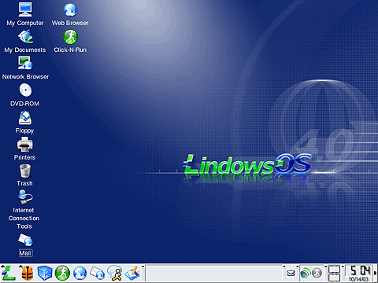The height and width of the screenshot is (283, 378).
Task: Click the clock showing 5 04
Action: pyautogui.click(x=360, y=270)
